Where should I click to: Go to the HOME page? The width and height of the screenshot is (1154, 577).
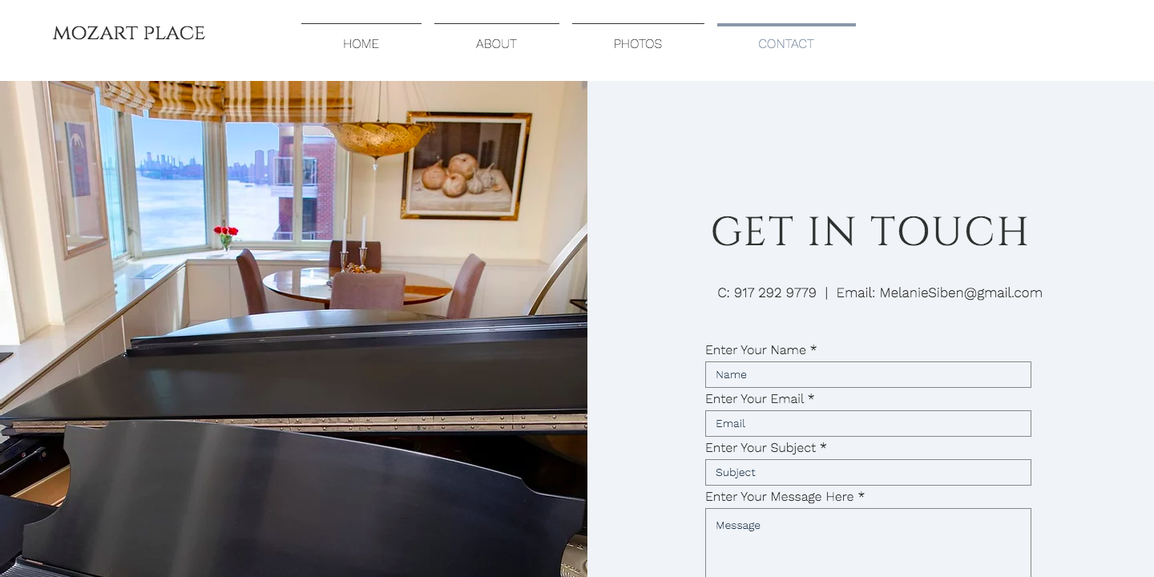click(x=361, y=43)
